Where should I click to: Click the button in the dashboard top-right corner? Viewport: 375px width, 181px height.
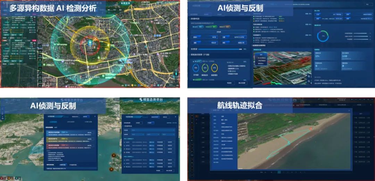click(367, 4)
